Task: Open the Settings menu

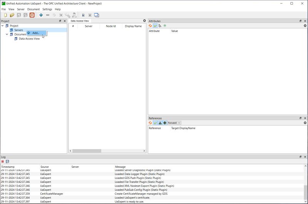Action: coord(47,9)
